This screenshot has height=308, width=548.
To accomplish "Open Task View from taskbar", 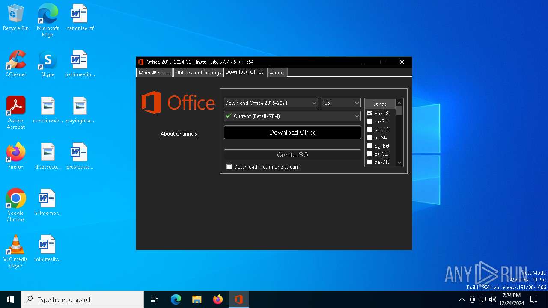I will click(154, 299).
